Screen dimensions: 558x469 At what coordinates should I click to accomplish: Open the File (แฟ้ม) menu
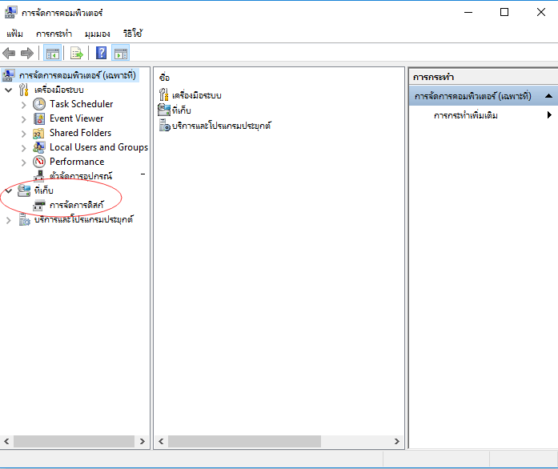(x=14, y=34)
